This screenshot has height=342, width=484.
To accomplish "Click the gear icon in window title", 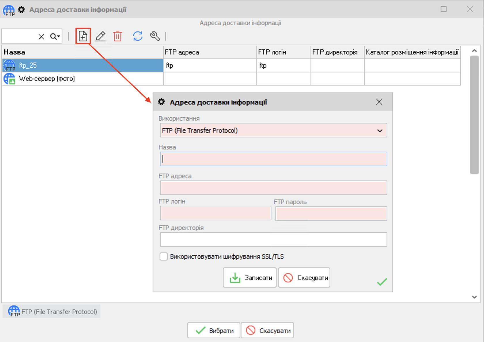I will (x=22, y=9).
